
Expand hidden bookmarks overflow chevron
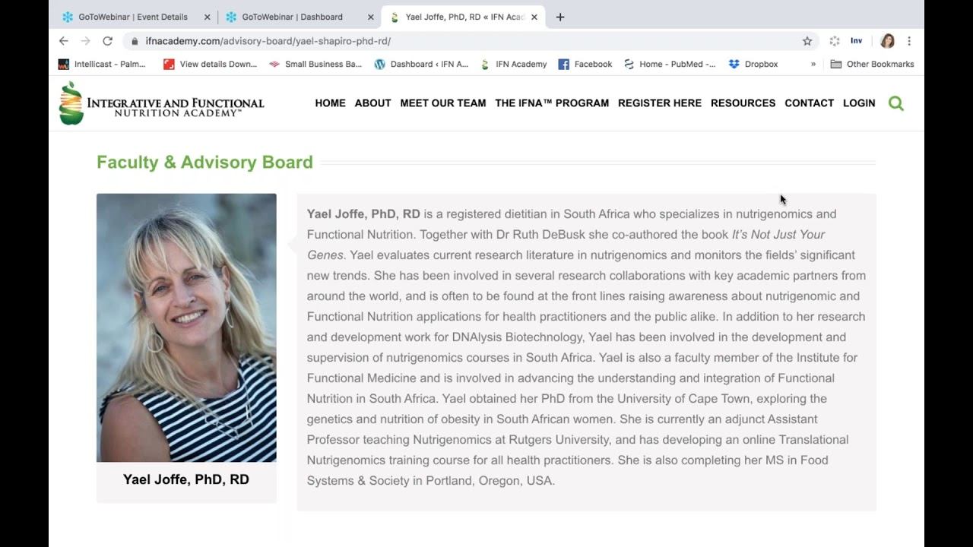point(813,64)
